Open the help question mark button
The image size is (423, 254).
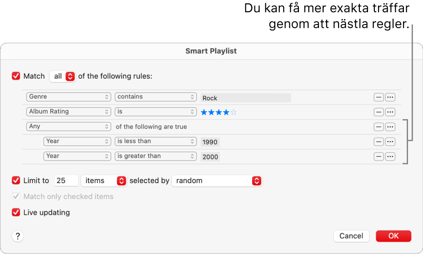(x=18, y=236)
